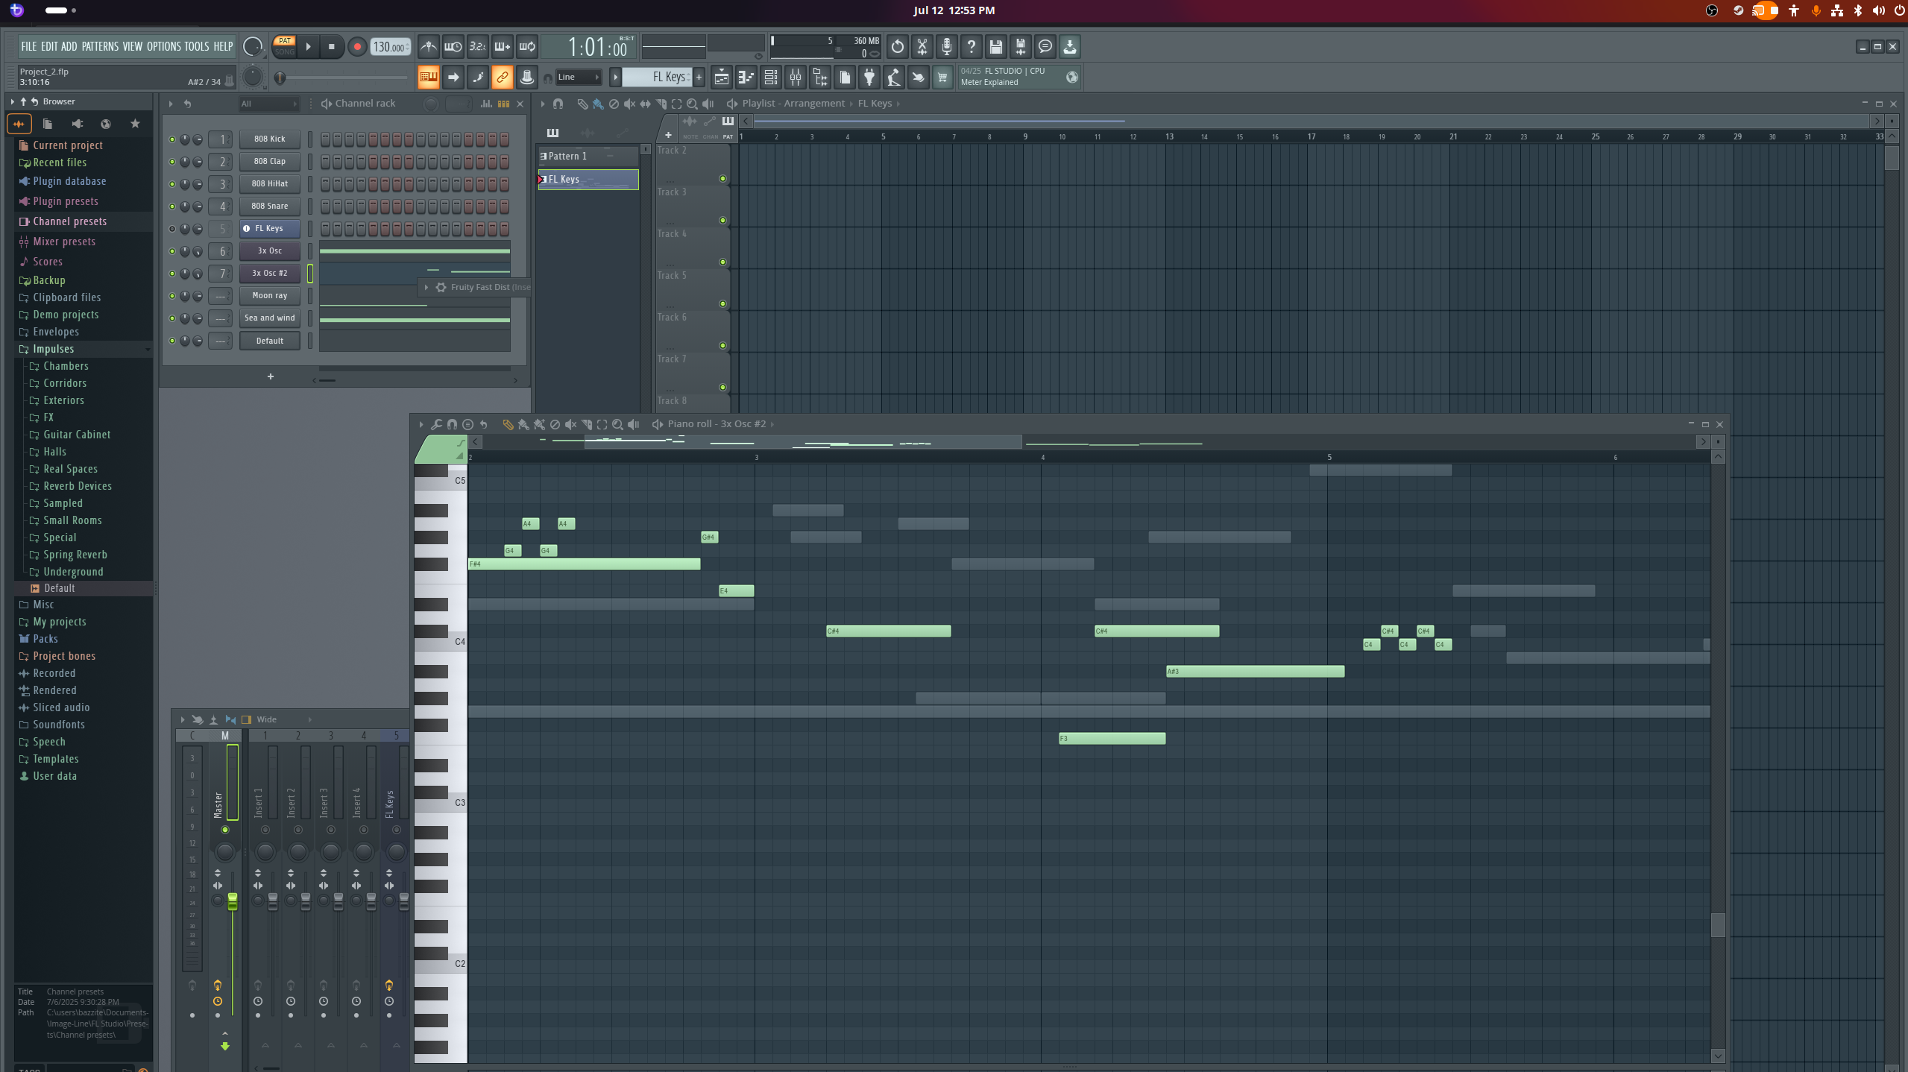Collapse the Impulses folder in the Browser

coord(54,349)
